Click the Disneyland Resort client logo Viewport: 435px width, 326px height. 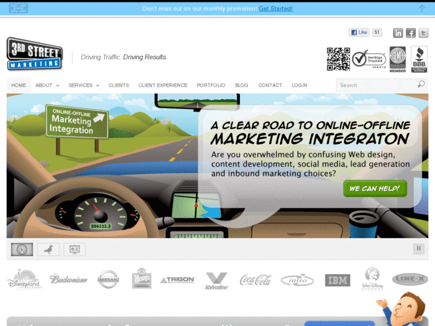[x=25, y=279]
